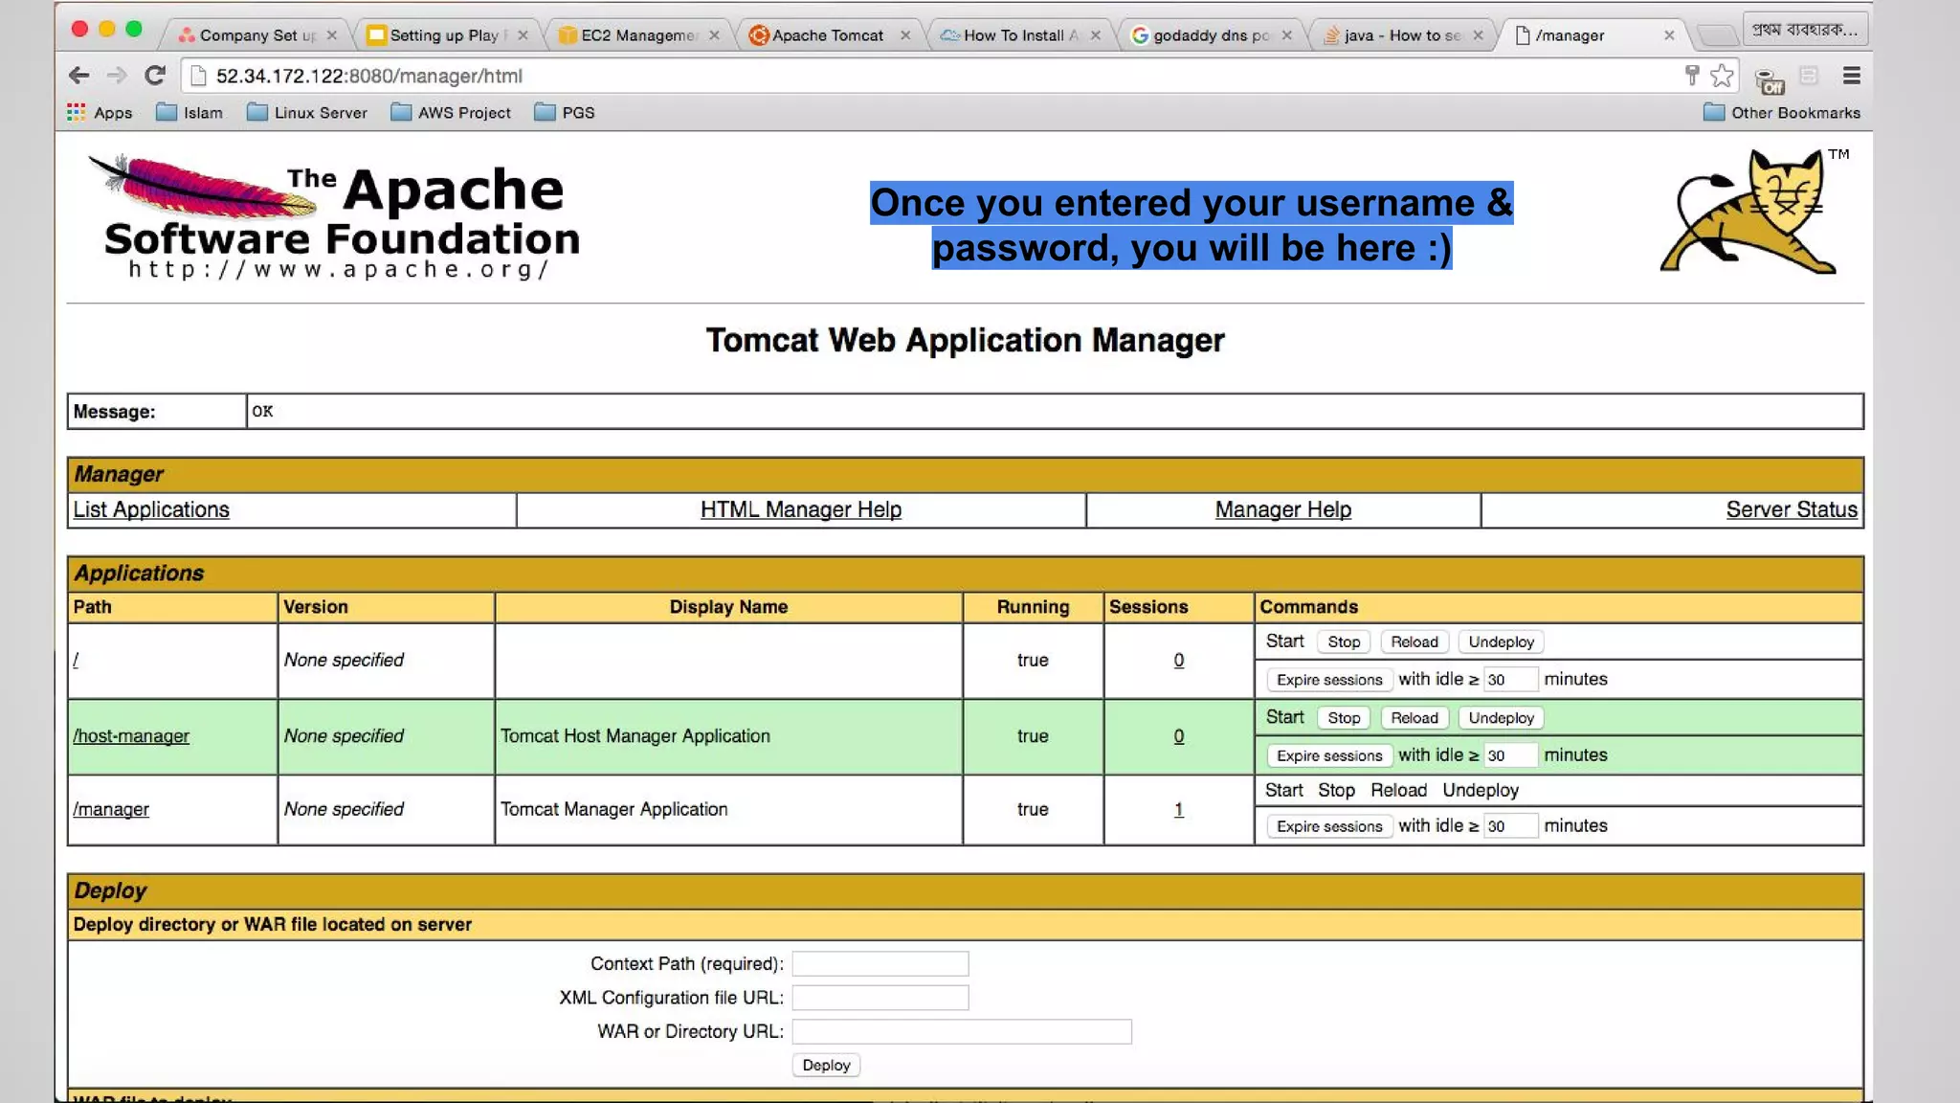Open the Islam bookmarks folder
The height and width of the screenshot is (1103, 1960).
click(189, 113)
